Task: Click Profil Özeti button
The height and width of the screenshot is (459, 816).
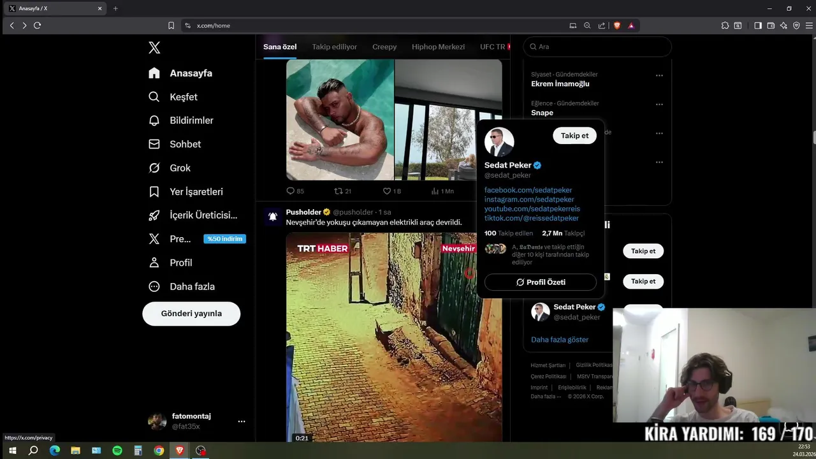Action: pyautogui.click(x=541, y=282)
